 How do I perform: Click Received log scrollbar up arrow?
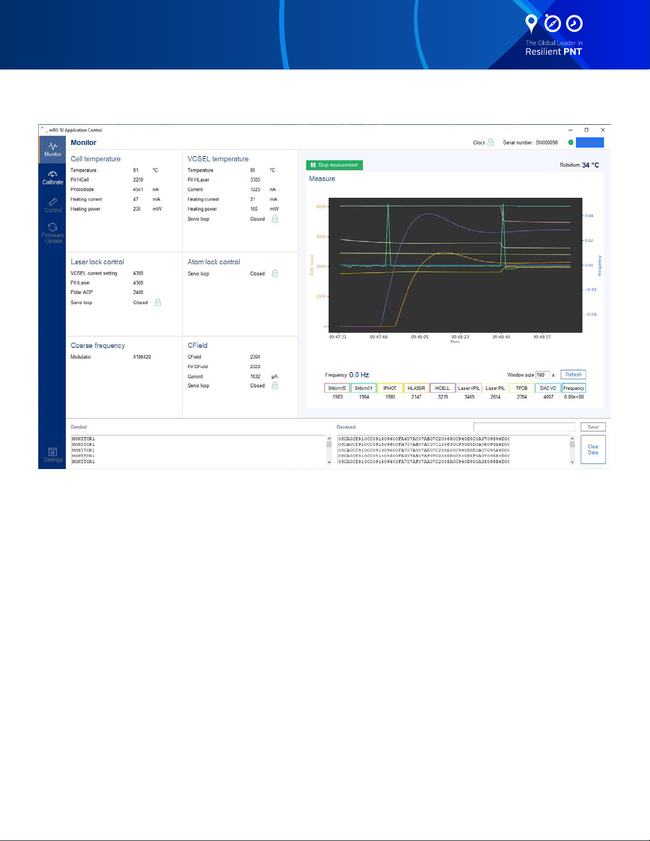point(572,439)
